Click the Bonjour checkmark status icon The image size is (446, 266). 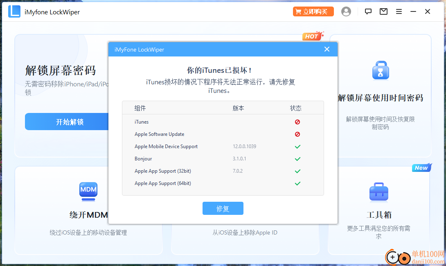297,159
